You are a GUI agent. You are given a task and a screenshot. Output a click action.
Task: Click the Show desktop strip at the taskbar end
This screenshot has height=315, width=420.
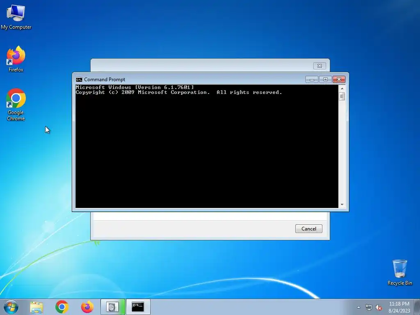click(x=417, y=307)
